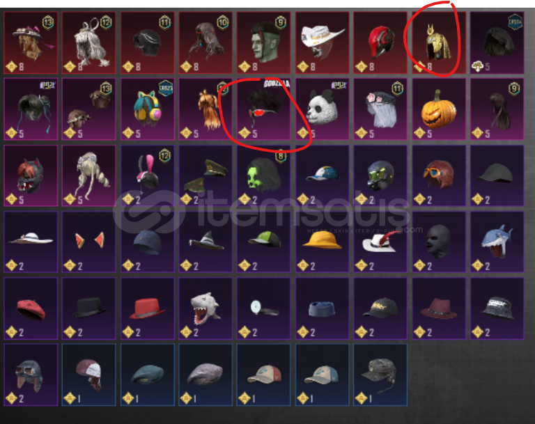Select the golden pharaoh helmet item

(x=438, y=42)
